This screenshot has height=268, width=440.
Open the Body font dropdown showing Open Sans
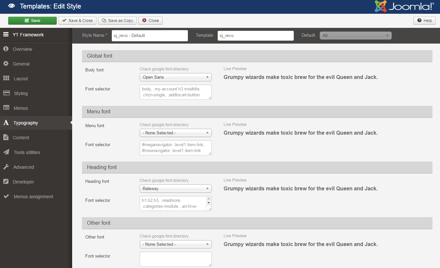pos(176,77)
